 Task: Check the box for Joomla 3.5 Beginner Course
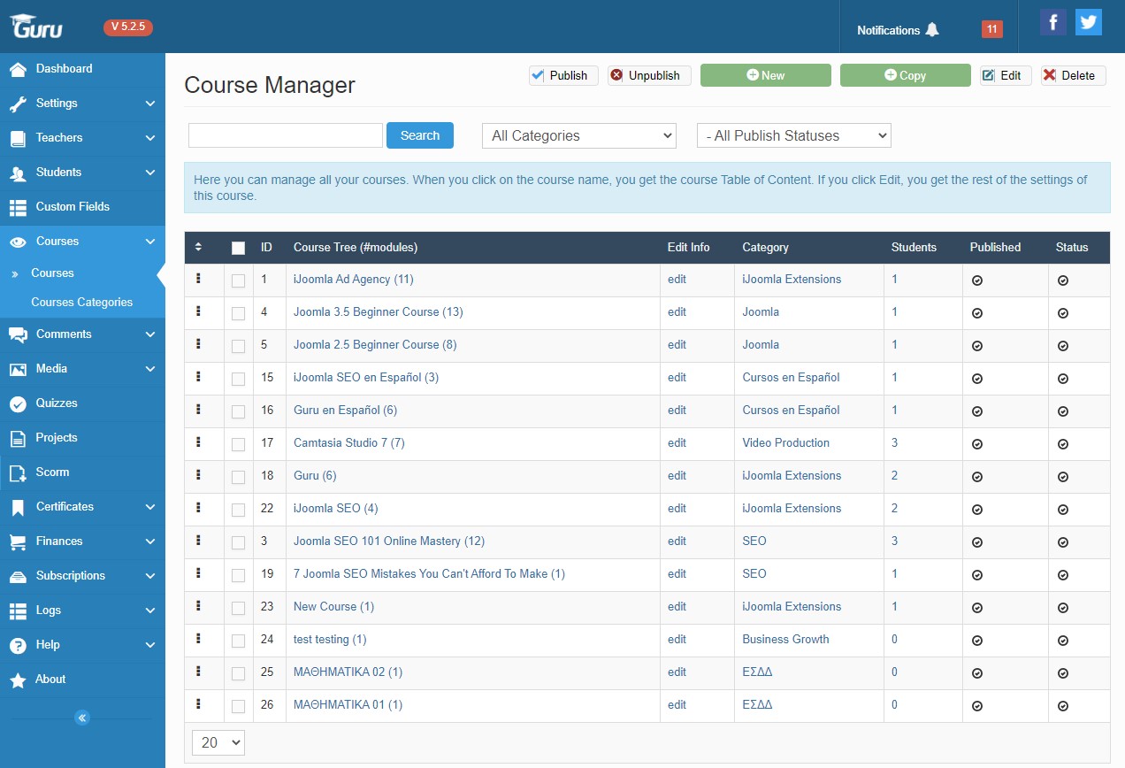[238, 313]
